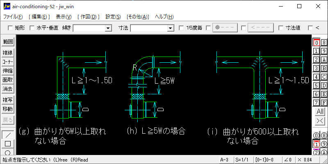Select the rectangle drawing tool
The height and width of the screenshot is (164, 328).
[7, 144]
